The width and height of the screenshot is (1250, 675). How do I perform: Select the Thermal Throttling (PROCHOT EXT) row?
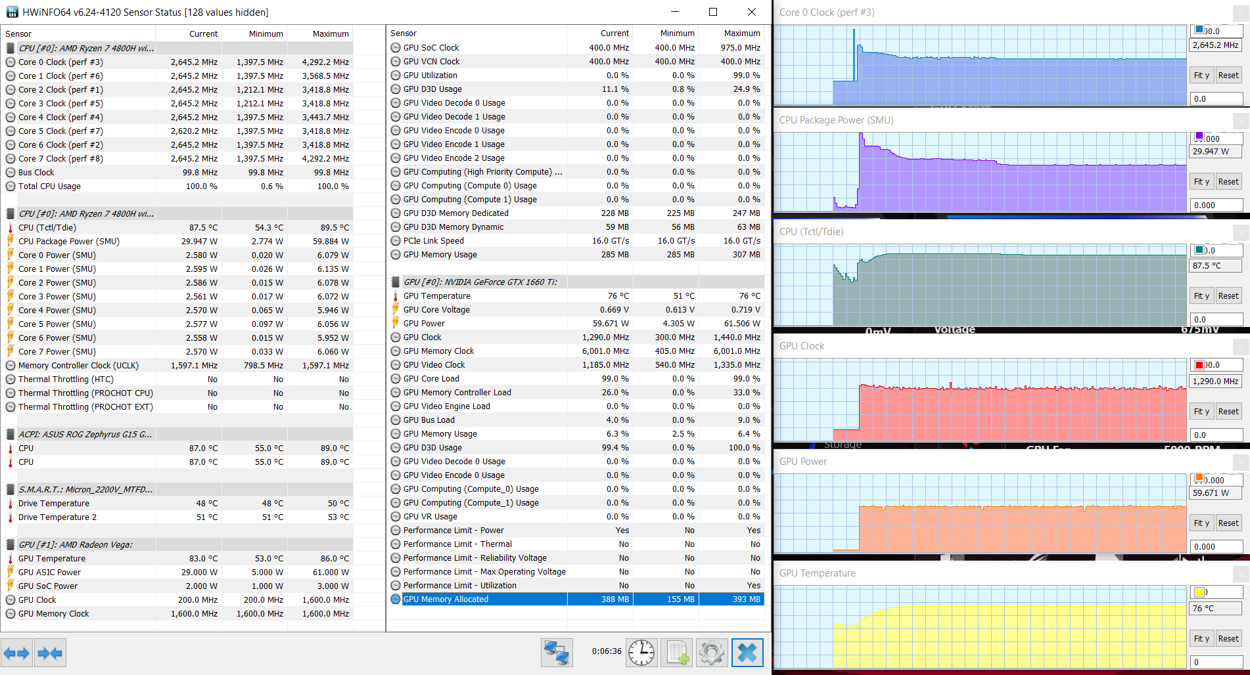(177, 407)
